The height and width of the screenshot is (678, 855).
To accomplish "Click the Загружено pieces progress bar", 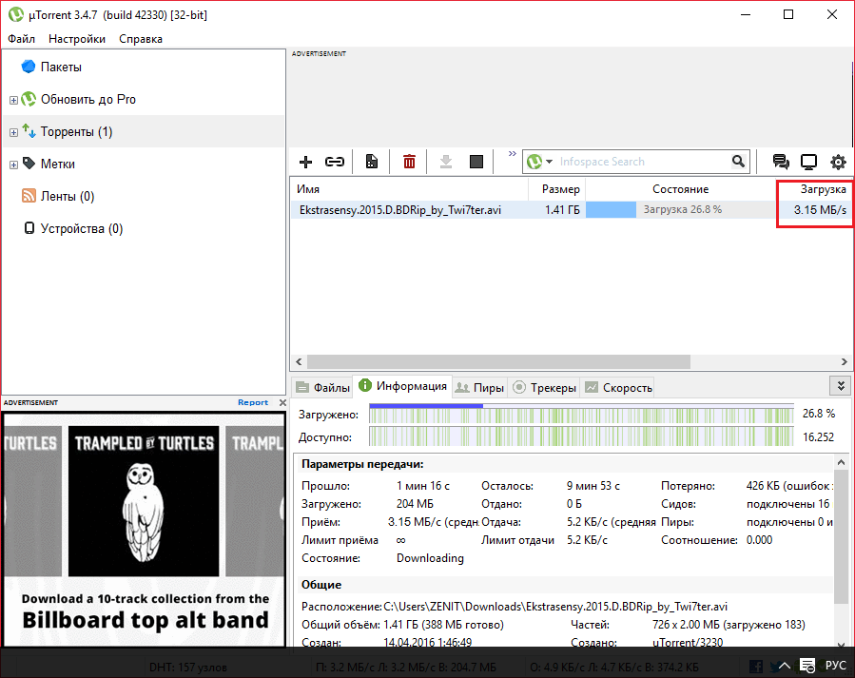I will click(x=581, y=415).
